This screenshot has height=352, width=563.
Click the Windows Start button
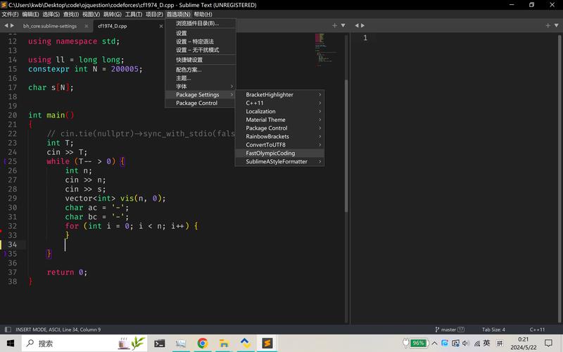click(10, 343)
